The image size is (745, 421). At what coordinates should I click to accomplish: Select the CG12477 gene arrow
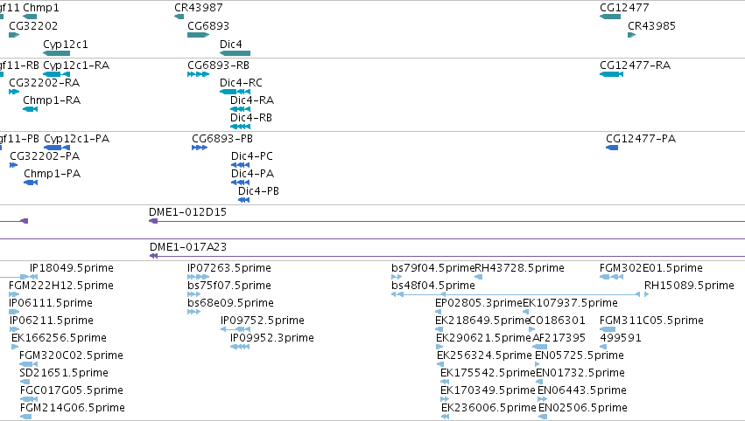[x=610, y=17]
